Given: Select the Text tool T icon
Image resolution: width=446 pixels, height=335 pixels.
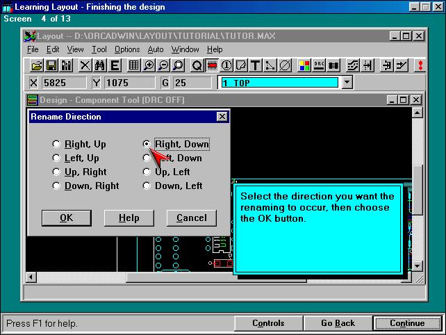Looking at the screenshot, I should 255,65.
